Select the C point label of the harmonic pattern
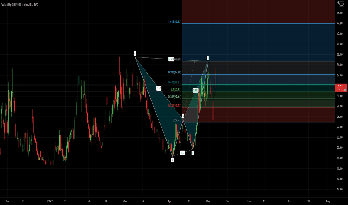Viewport: 348px width, 205px height. (x=193, y=153)
